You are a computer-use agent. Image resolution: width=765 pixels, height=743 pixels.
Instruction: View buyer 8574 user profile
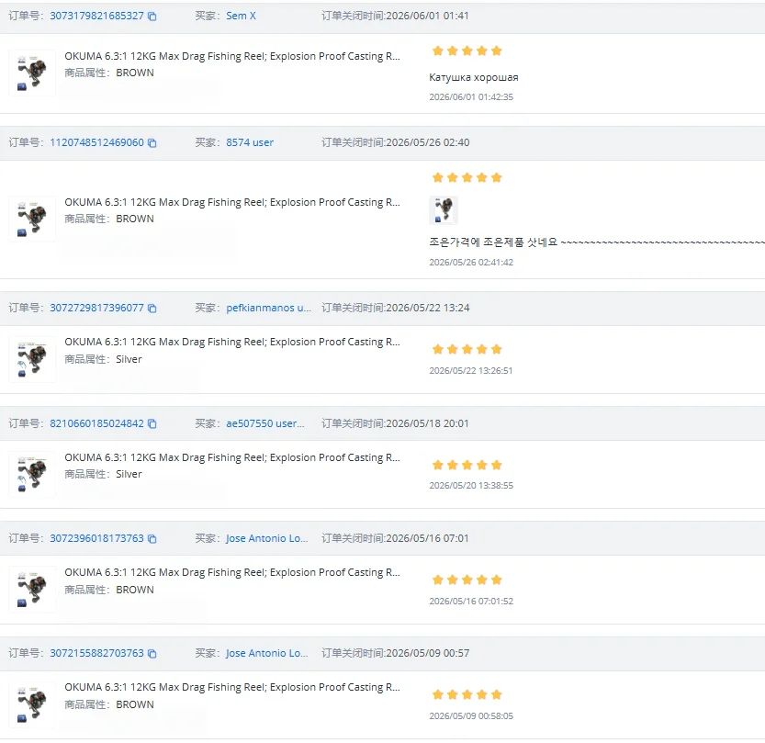point(250,142)
